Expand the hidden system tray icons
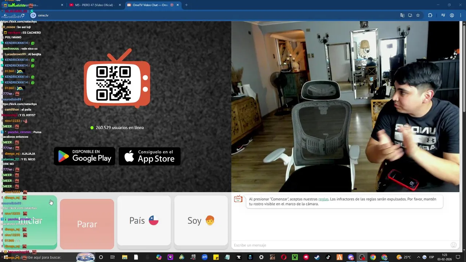The height and width of the screenshot is (262, 466). pos(419,257)
